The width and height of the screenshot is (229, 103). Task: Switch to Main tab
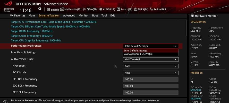click(x=32, y=15)
